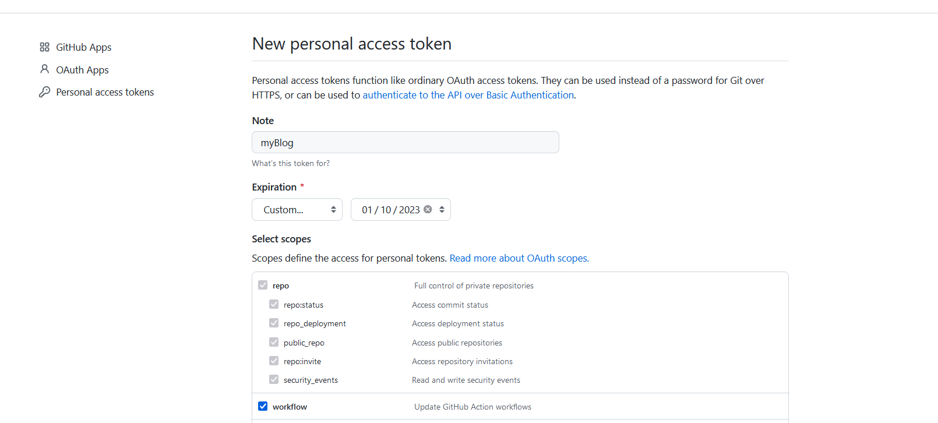The image size is (938, 423).
Task: Toggle the repo_deployment checkbox
Action: click(274, 323)
